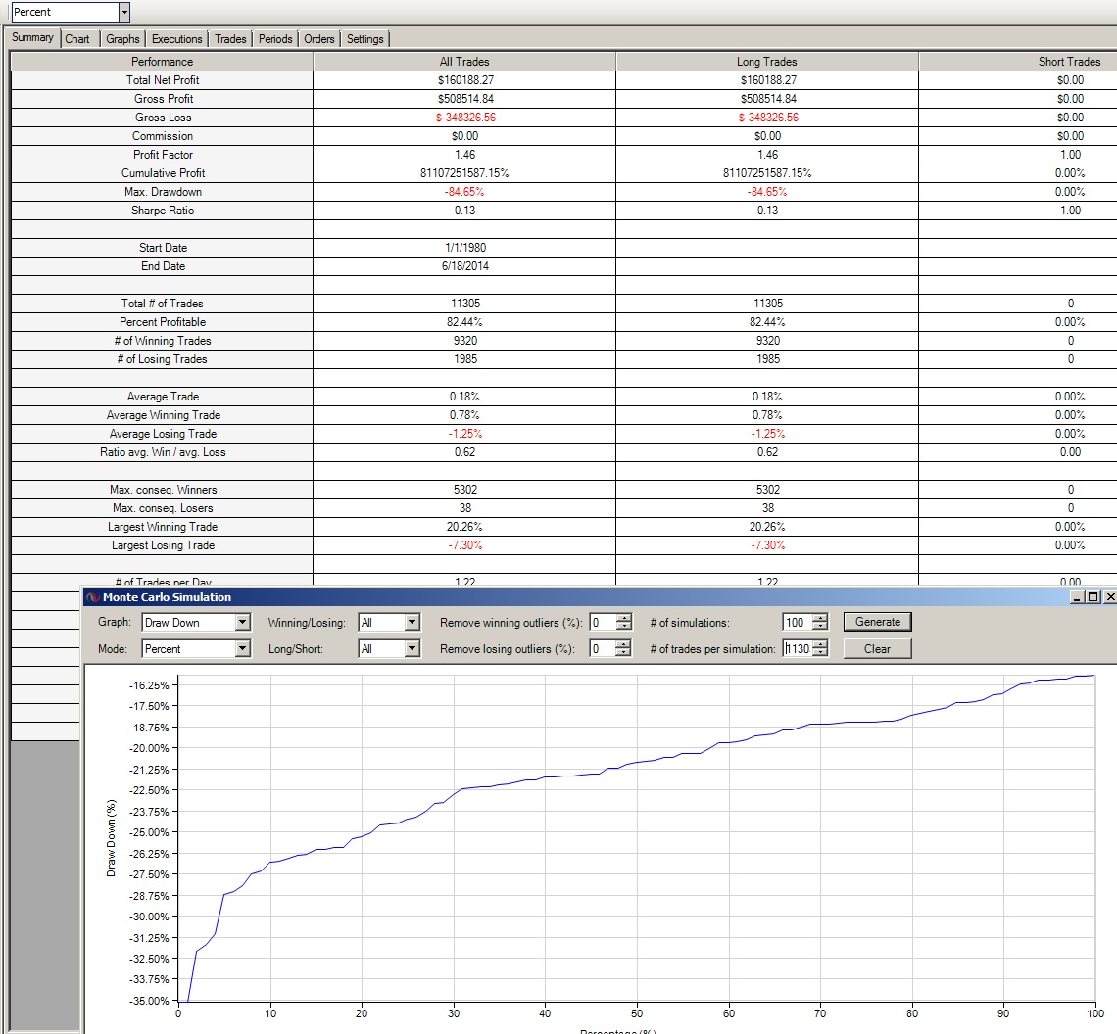
Task: Select the Average Winning Trade label
Action: pos(163,414)
